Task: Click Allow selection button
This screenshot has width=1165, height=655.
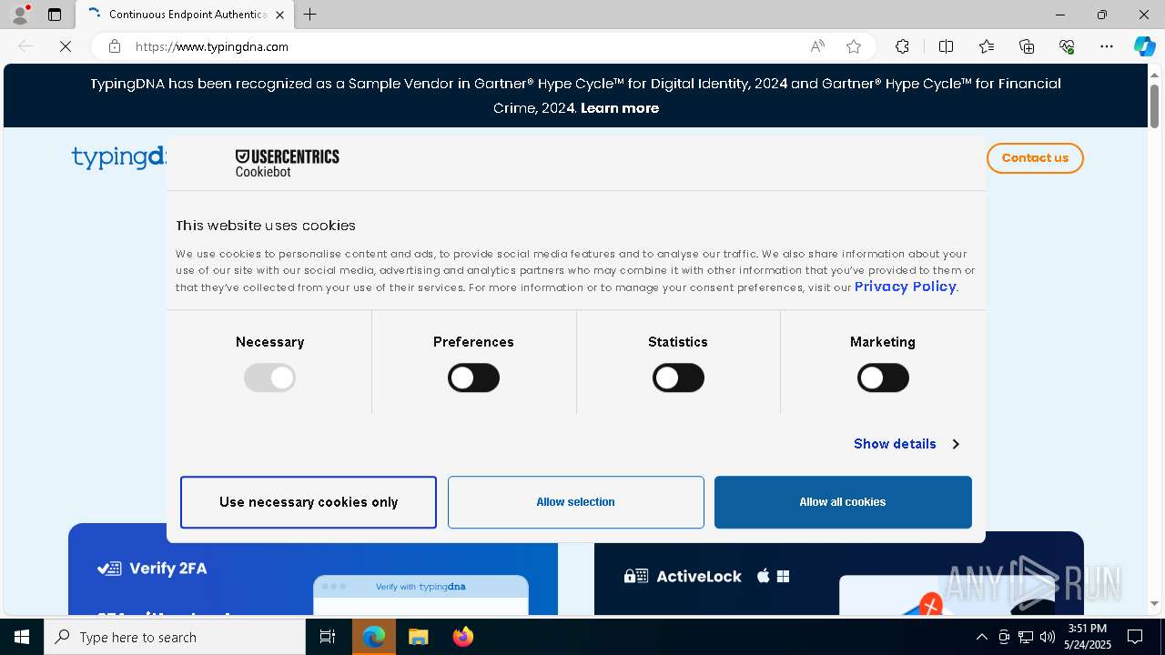Action: click(x=575, y=502)
